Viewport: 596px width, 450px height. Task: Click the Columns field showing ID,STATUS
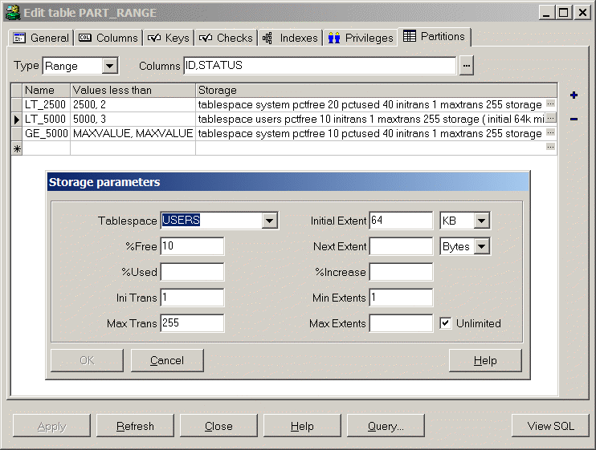(x=320, y=66)
